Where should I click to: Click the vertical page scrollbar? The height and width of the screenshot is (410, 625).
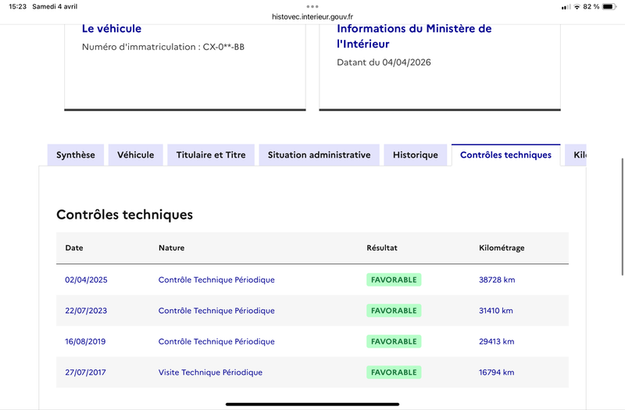[622, 216]
